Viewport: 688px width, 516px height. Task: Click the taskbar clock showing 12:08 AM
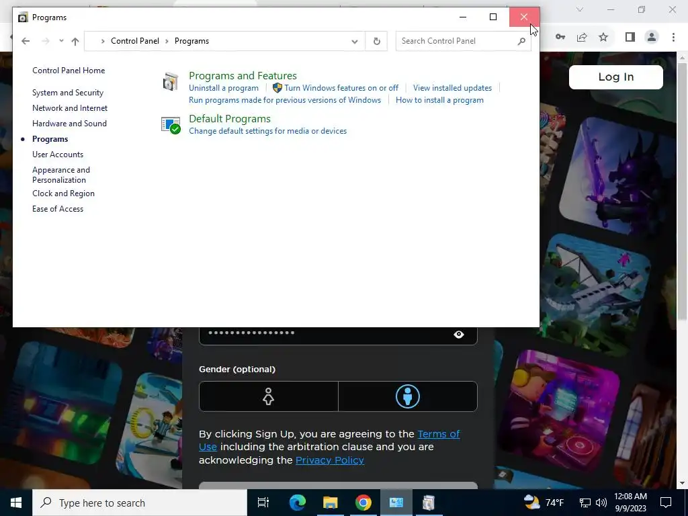[x=630, y=503]
